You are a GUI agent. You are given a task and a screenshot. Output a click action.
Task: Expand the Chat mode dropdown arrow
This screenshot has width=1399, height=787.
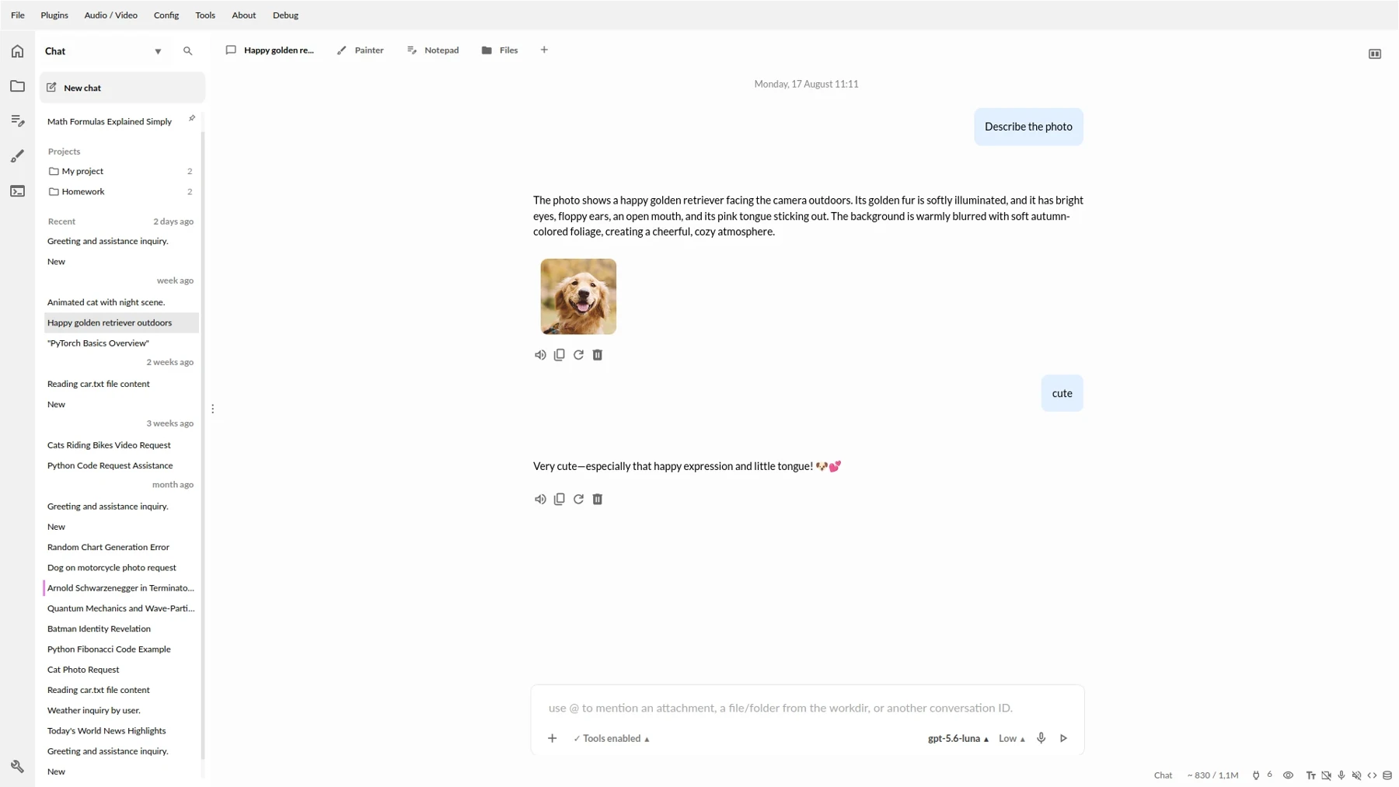pyautogui.click(x=158, y=52)
